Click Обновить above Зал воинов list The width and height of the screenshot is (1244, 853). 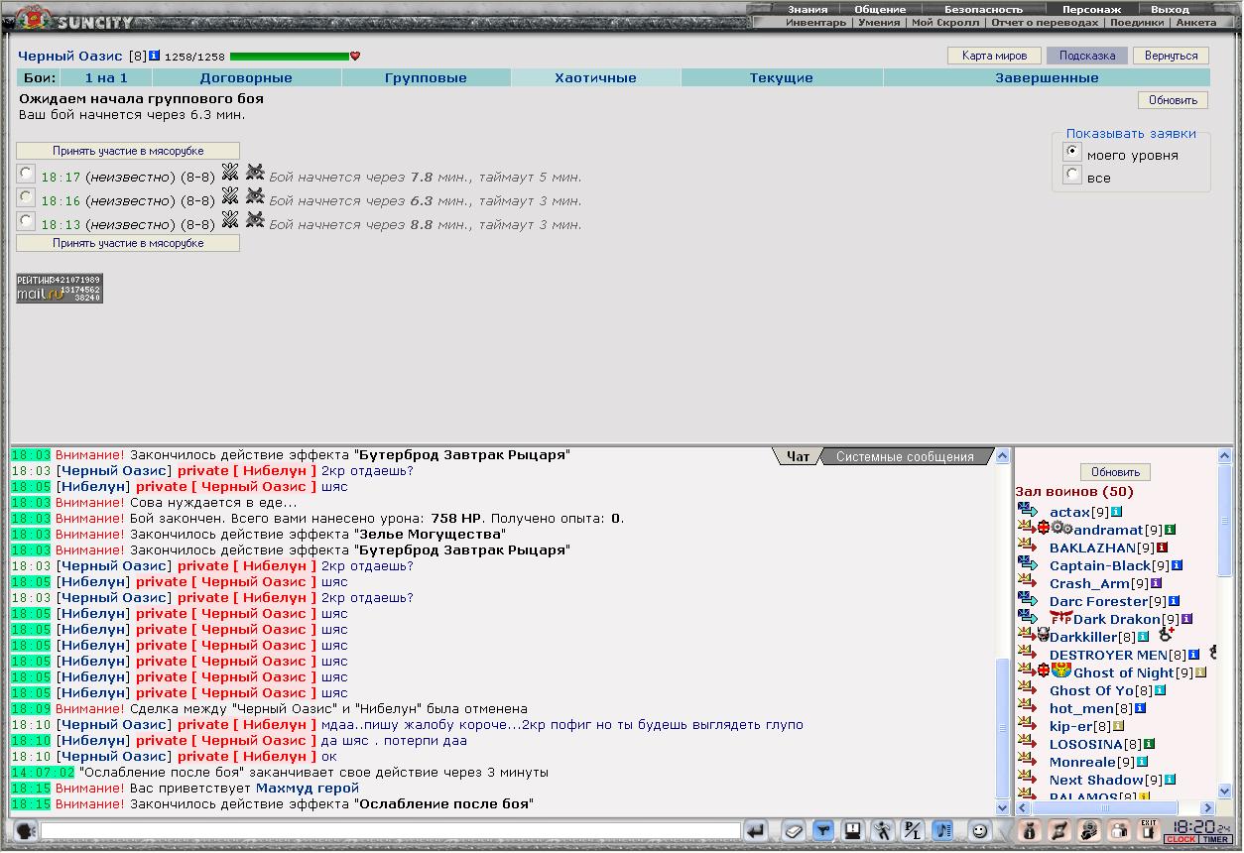point(1115,472)
